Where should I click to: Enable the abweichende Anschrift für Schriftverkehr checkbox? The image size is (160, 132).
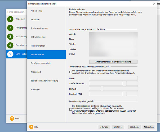pyautogui.click(x=71, y=72)
